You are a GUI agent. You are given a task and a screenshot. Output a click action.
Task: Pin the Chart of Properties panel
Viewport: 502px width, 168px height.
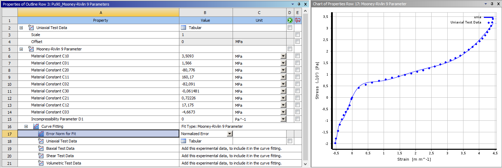pos(492,4)
